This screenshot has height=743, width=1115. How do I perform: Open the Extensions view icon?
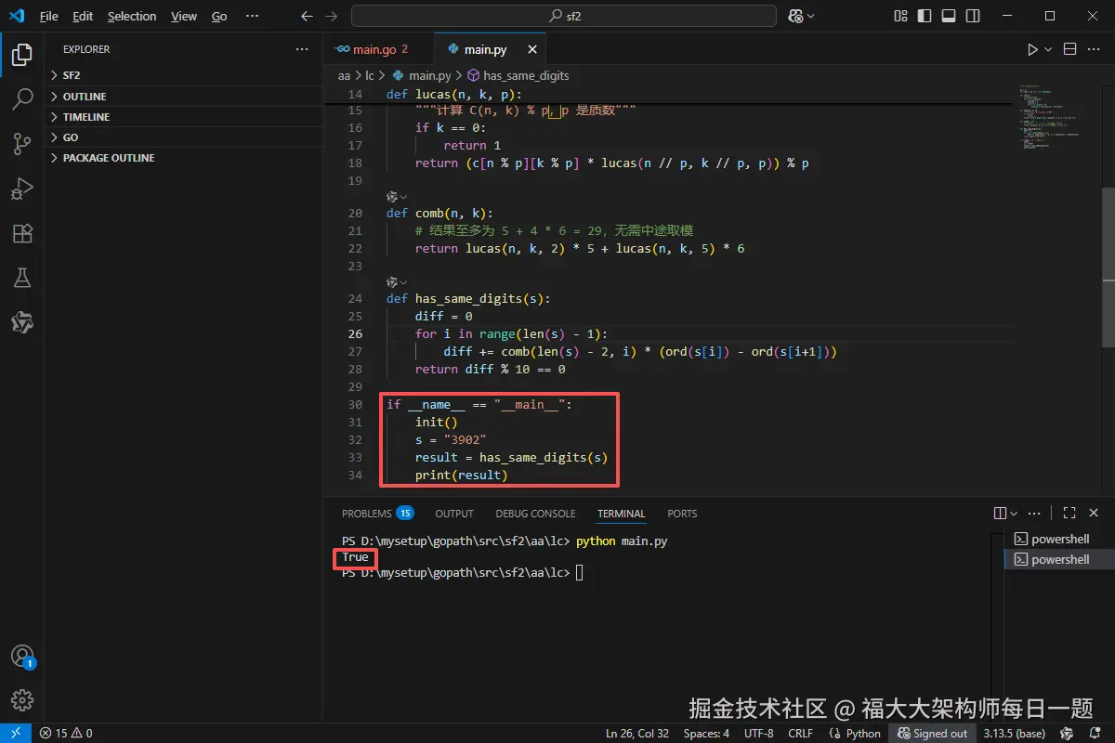22,233
